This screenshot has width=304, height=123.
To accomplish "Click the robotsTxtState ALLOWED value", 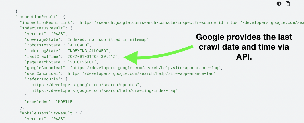I will point(78,45).
